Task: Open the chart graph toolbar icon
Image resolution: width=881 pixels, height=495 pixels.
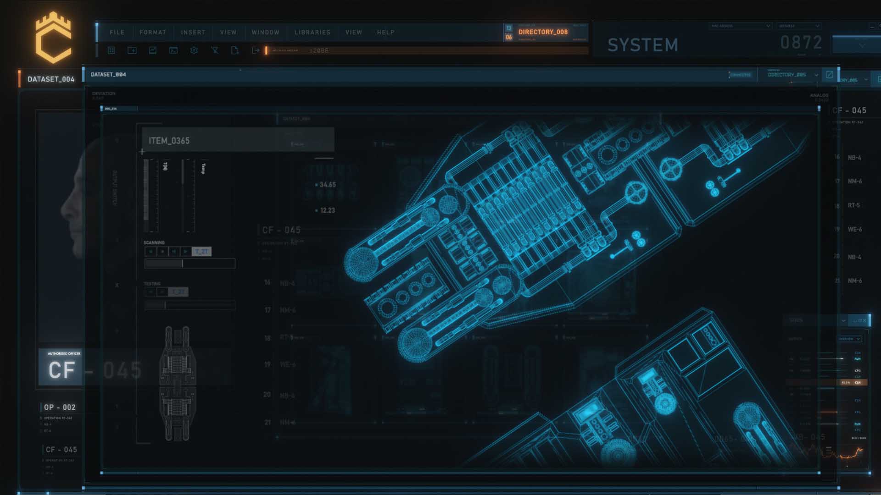Action: pos(153,50)
